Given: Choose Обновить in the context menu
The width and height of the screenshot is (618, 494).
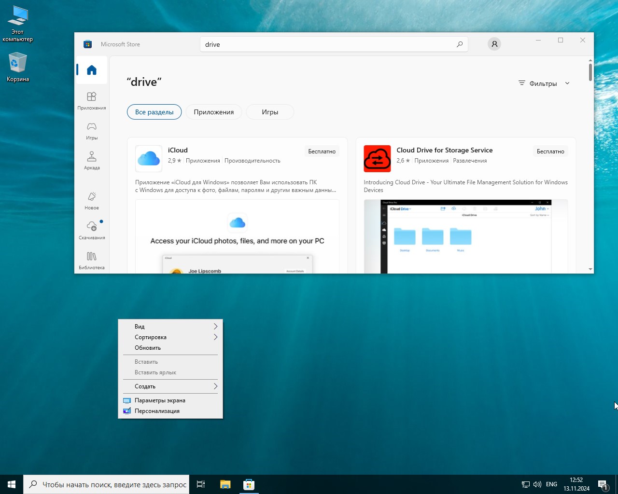Looking at the screenshot, I should point(148,348).
